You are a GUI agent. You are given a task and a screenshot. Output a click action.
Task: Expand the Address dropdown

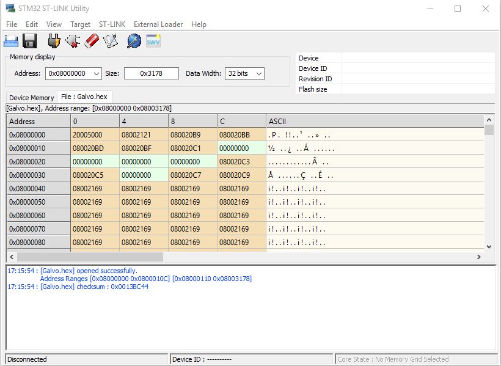tap(95, 73)
